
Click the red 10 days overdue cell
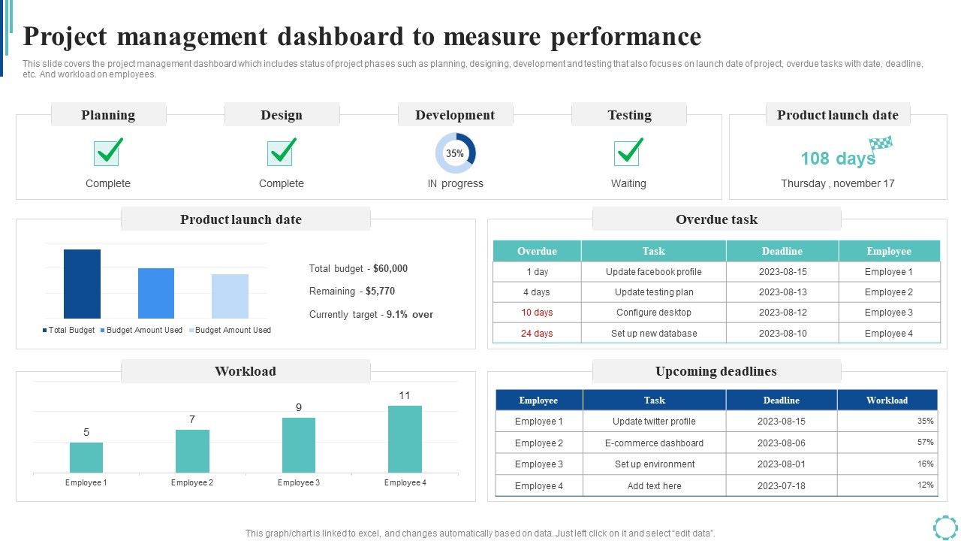coord(537,313)
